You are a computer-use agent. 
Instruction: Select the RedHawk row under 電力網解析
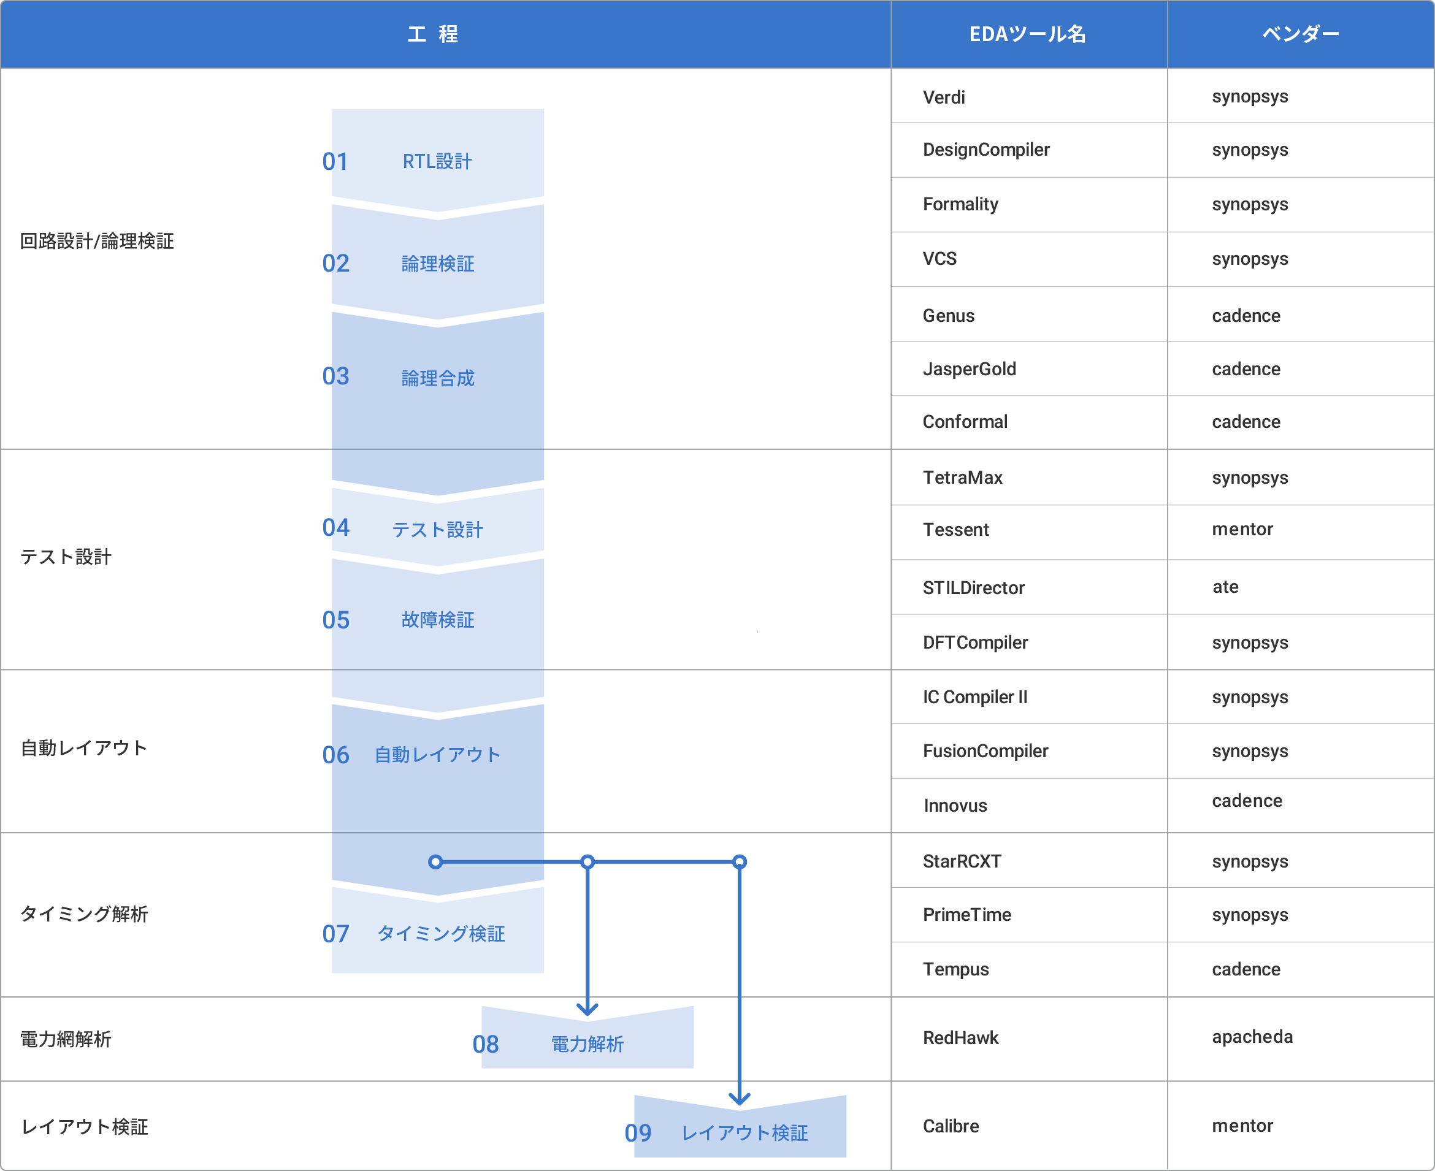961,1037
